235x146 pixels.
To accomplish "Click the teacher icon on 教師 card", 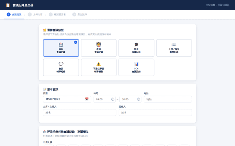I will click(99, 45).
